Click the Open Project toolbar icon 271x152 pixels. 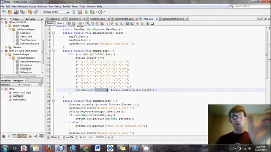[16, 12]
